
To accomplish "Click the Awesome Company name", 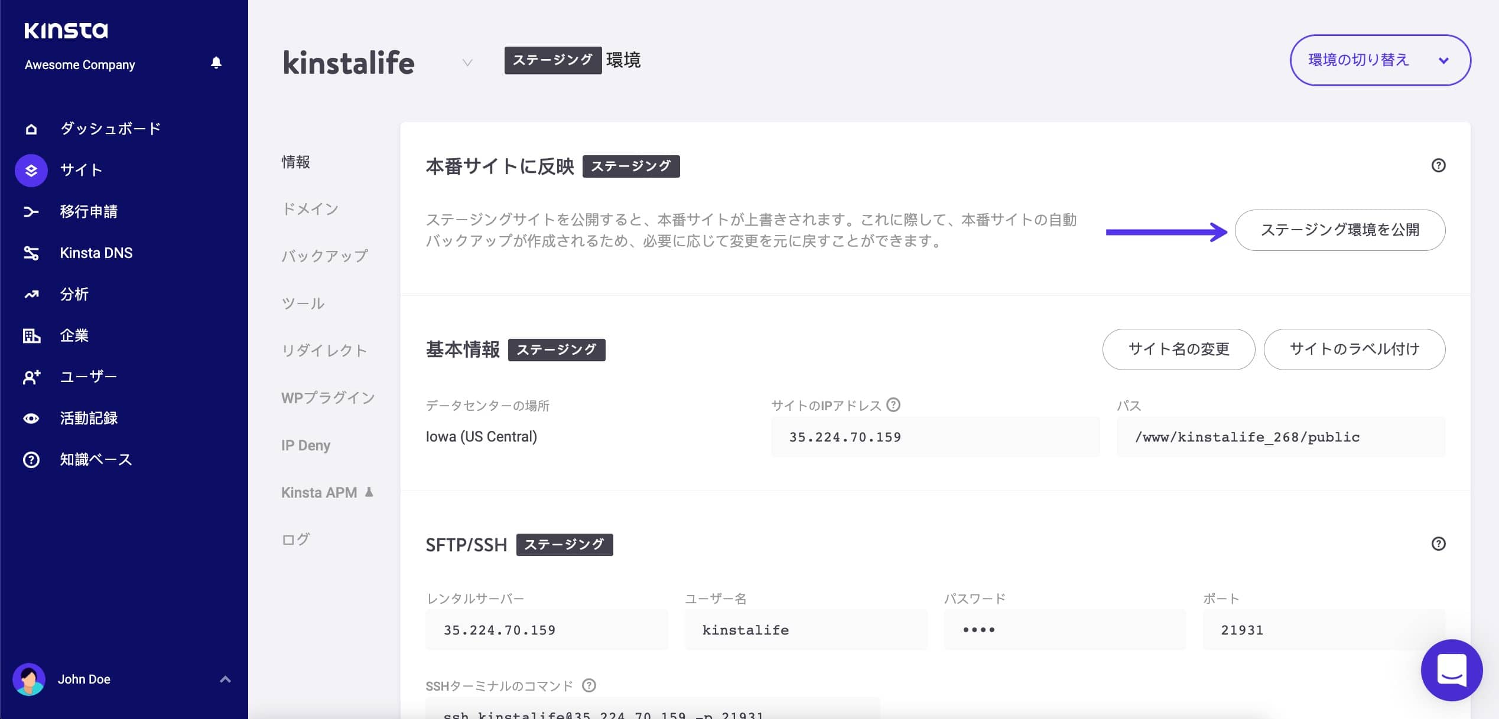I will 80,64.
